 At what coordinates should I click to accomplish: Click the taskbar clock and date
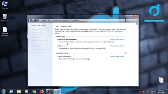coord(161,92)
